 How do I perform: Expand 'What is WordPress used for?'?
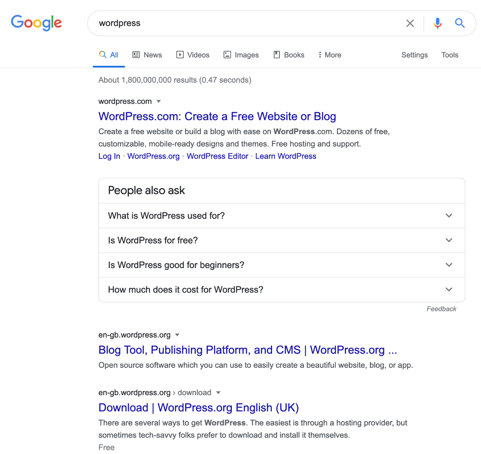(x=282, y=216)
